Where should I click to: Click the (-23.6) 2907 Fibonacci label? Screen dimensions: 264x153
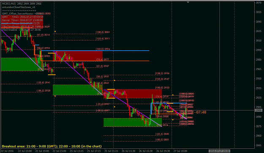point(103,104)
